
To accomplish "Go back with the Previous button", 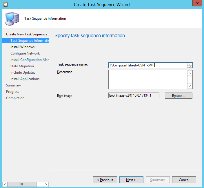I will pos(105,180).
